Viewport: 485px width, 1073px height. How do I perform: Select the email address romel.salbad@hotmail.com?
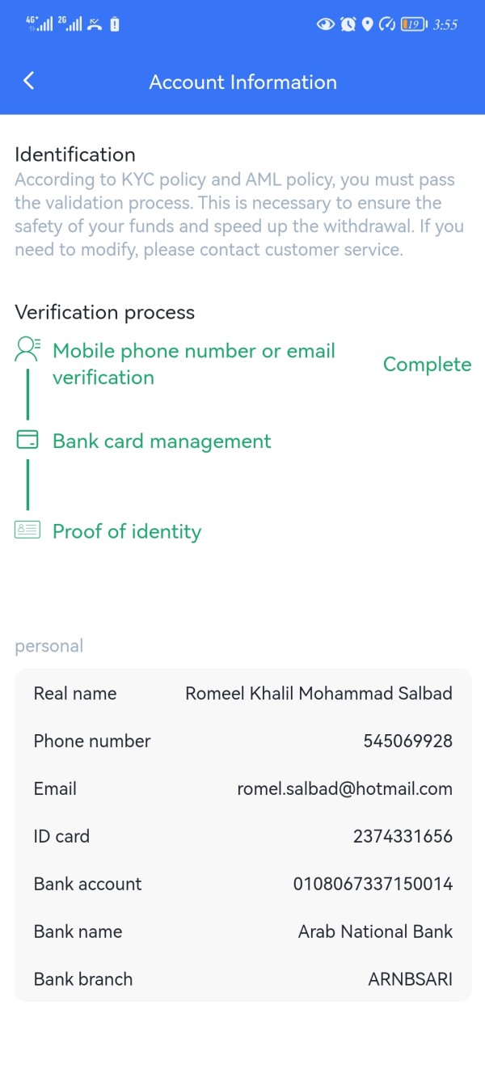click(x=344, y=788)
